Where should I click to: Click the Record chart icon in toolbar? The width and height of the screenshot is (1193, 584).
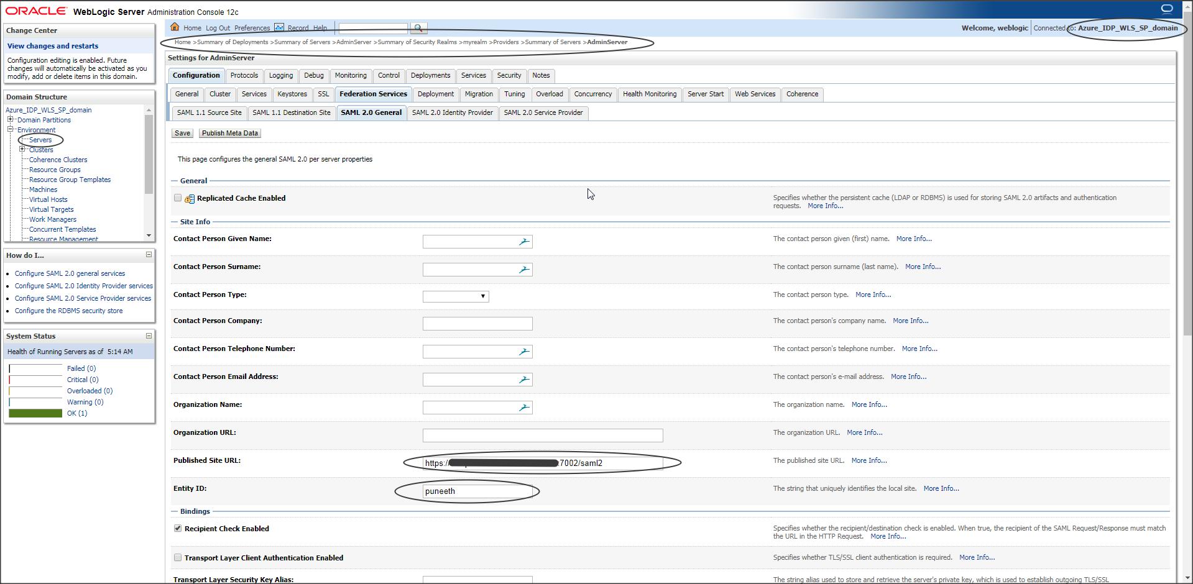(279, 27)
